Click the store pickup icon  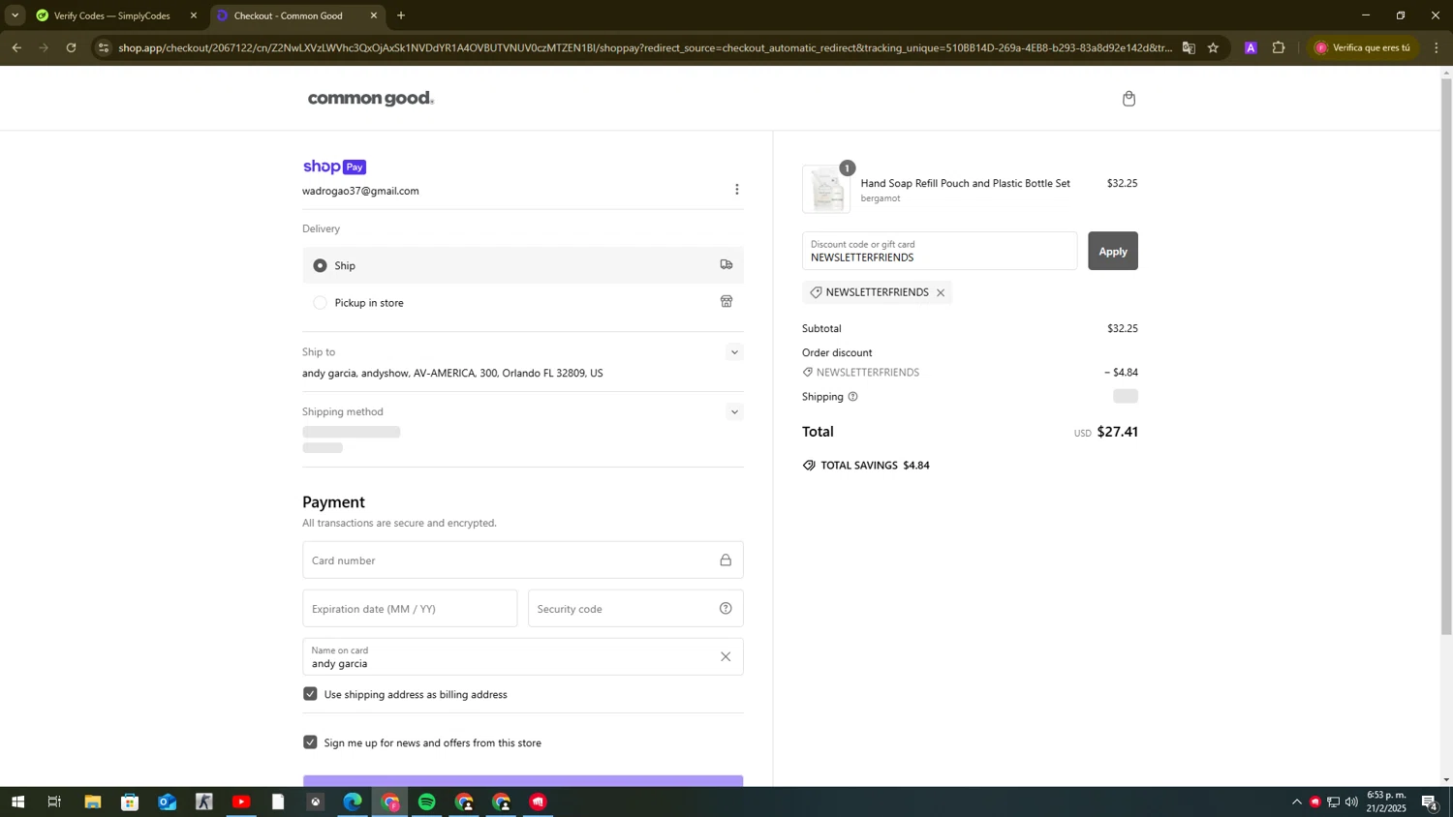(x=726, y=302)
